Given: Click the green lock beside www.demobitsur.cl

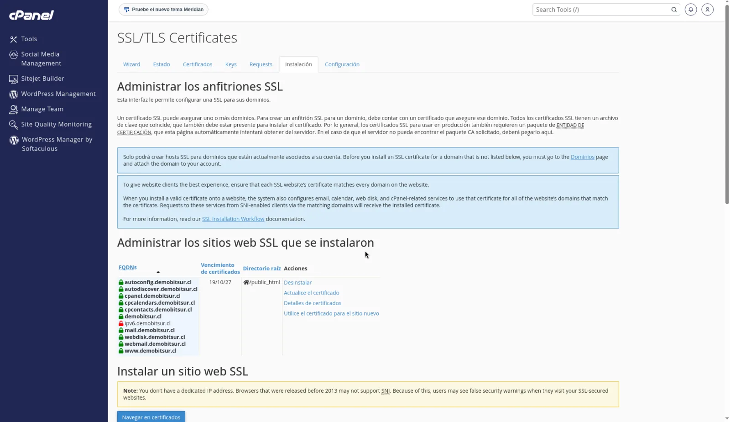Looking at the screenshot, I should click(x=121, y=351).
